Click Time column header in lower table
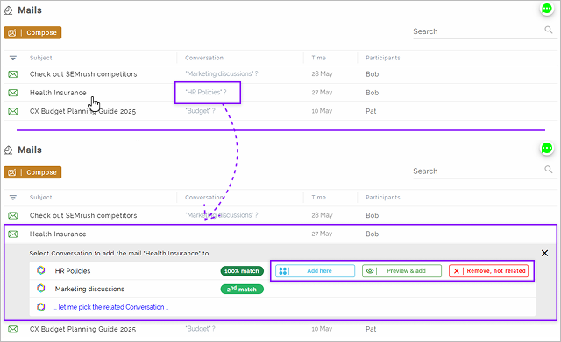 click(318, 198)
